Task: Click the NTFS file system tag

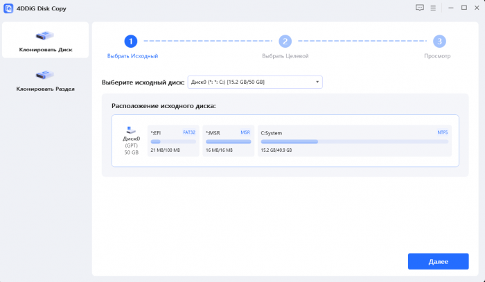Action: click(442, 132)
